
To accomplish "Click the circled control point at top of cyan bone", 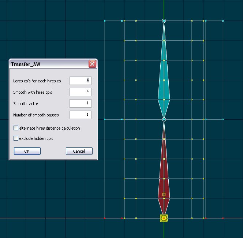I will pos(164,21).
